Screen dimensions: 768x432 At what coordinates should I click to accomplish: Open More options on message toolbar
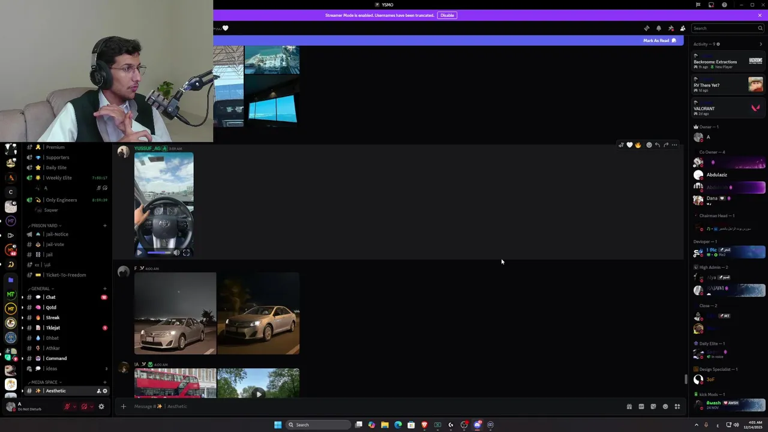(x=674, y=145)
